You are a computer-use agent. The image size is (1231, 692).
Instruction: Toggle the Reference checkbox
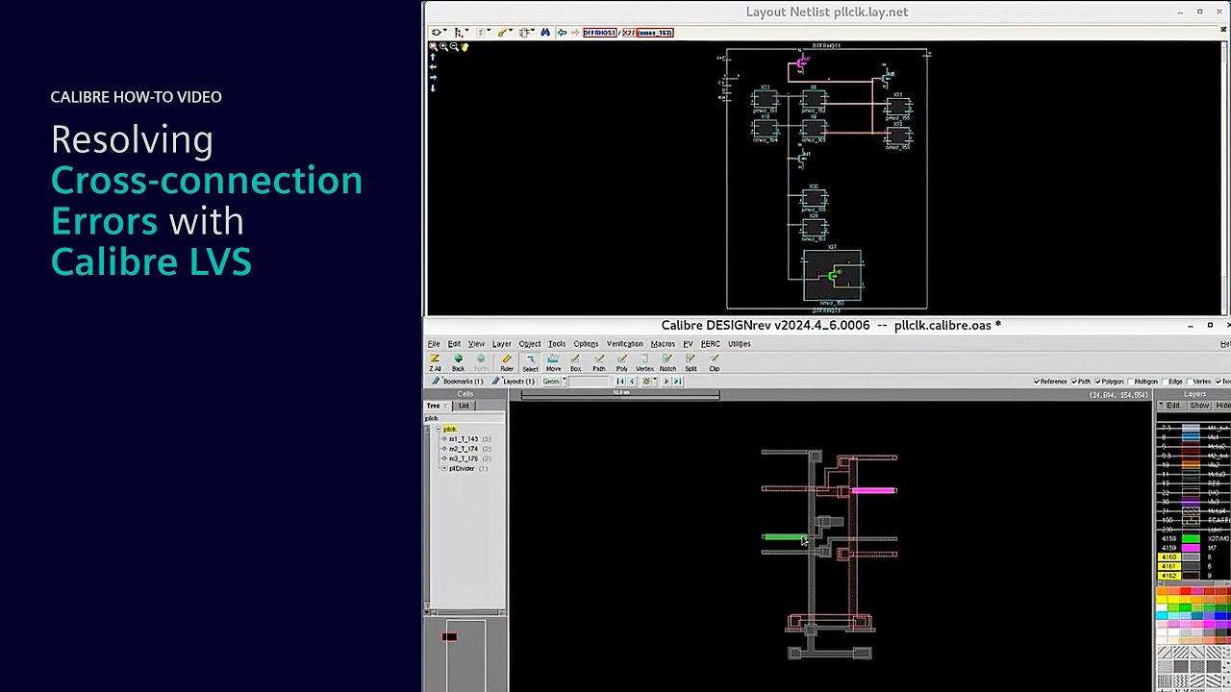coord(1037,382)
